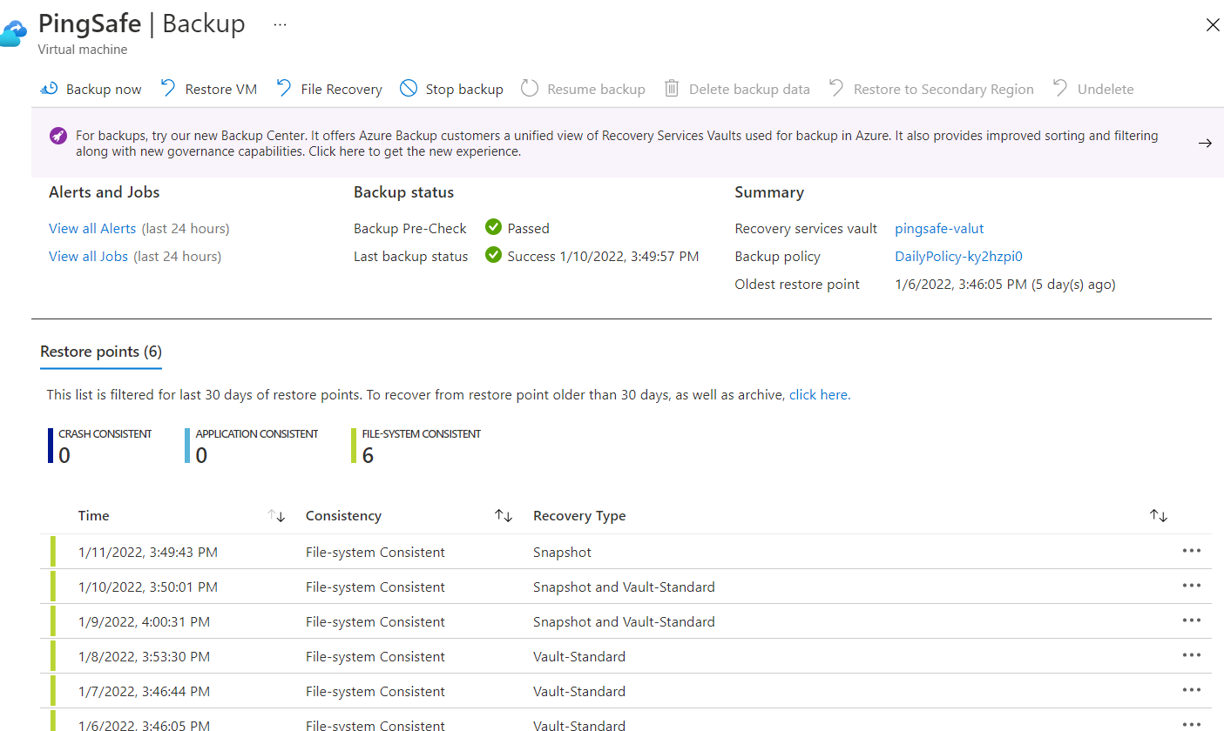The image size is (1224, 731).
Task: Open the DailyPolicy-ky2hzpi0 backup policy
Action: (x=958, y=257)
